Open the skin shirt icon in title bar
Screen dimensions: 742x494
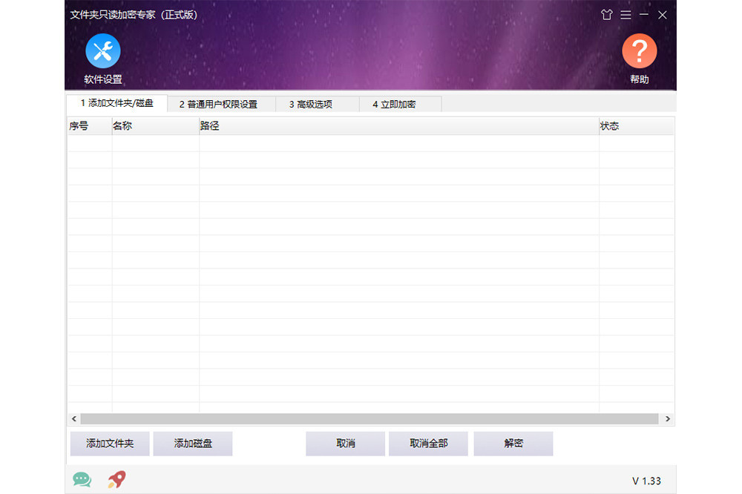click(606, 15)
